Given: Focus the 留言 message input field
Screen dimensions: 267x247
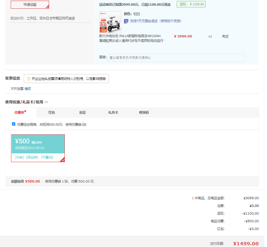Looking at the screenshot, I should [x=176, y=58].
